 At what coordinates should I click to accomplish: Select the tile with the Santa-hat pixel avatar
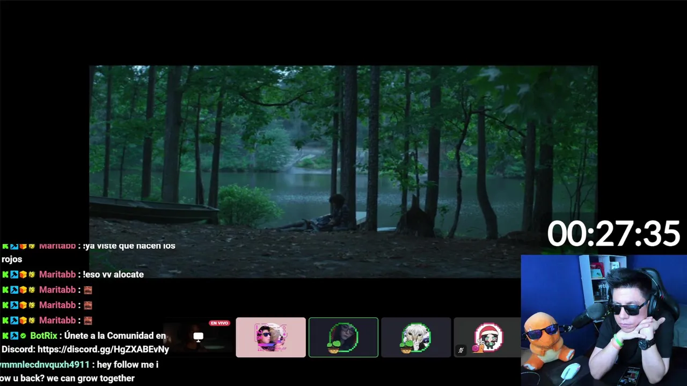pos(487,337)
